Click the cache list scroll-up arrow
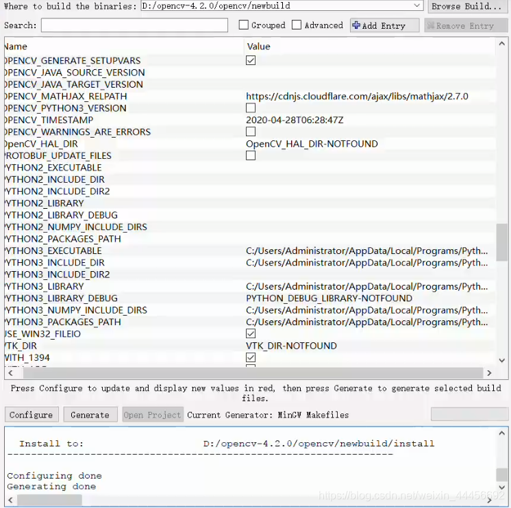The image size is (511, 508). pos(502,44)
